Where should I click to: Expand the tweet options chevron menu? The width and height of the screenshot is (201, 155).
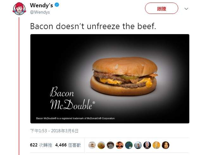point(186,9)
